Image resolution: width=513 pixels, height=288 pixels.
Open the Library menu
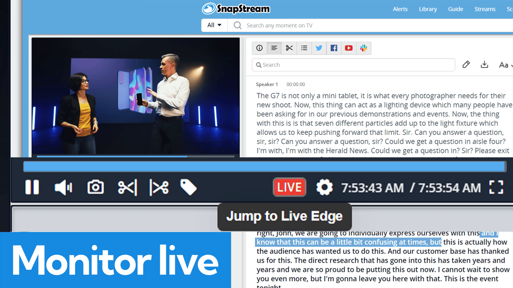point(427,9)
